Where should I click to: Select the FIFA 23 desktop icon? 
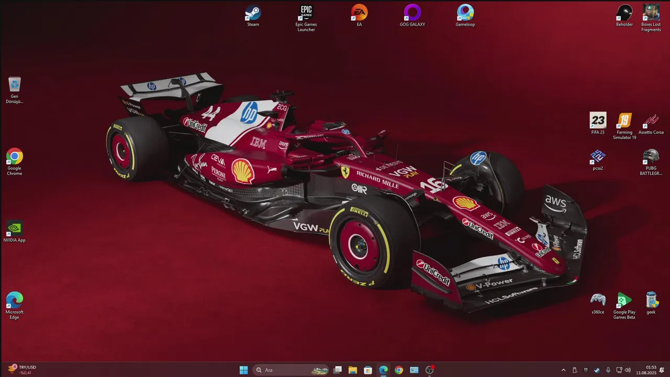click(598, 123)
